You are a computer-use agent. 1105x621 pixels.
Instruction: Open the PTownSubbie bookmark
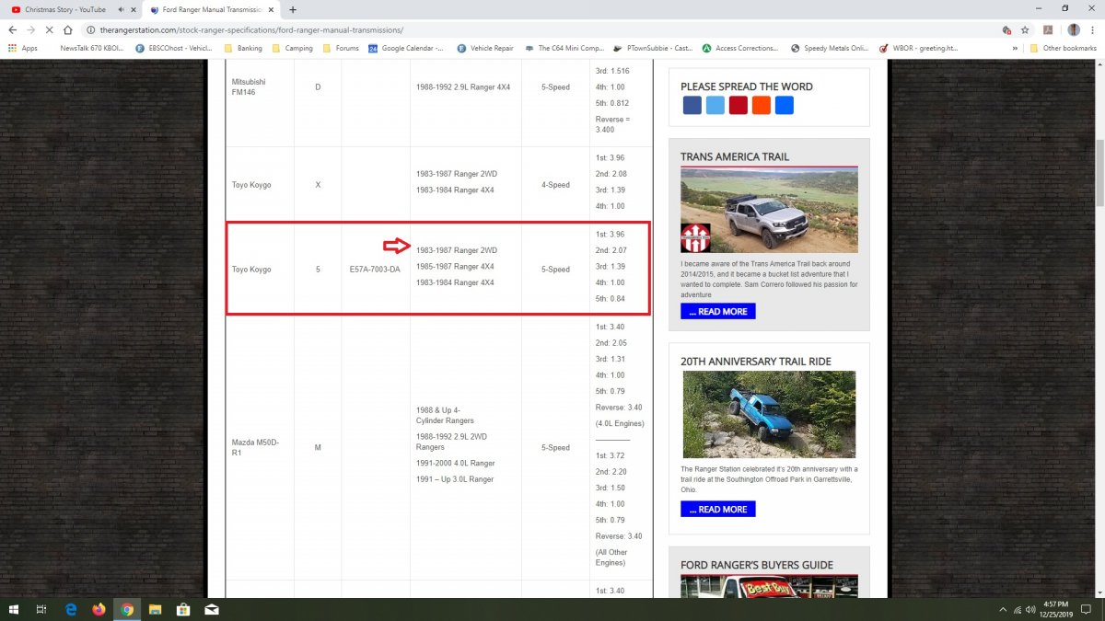click(x=652, y=48)
